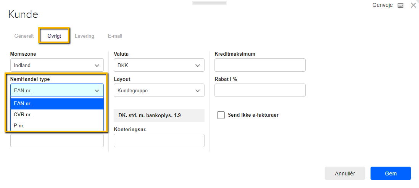Viewport: 419px width, 188px height.
Task: Focus the Konteringsnr. input field
Action: tap(159, 140)
